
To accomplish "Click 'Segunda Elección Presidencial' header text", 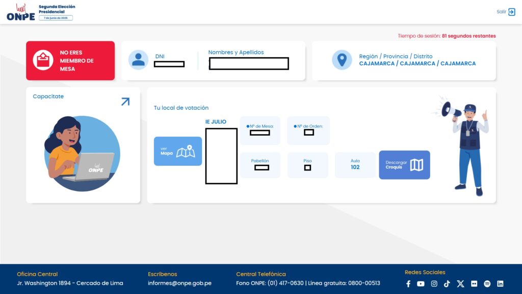I will tap(57, 9).
